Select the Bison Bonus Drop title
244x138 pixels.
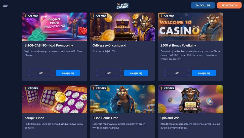point(105,118)
